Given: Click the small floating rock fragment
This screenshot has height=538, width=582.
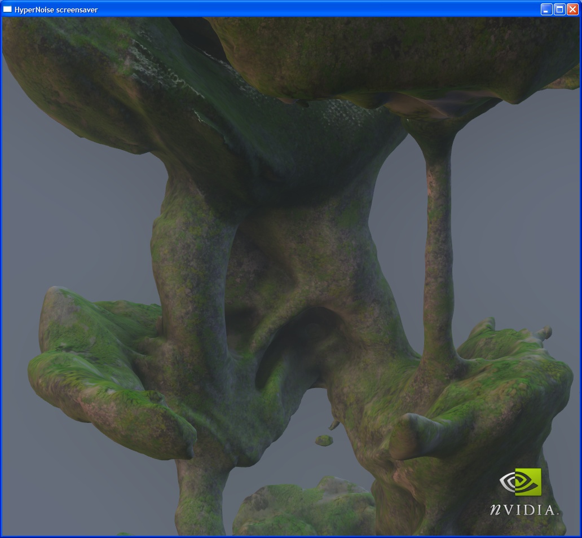Looking at the screenshot, I should [x=324, y=440].
